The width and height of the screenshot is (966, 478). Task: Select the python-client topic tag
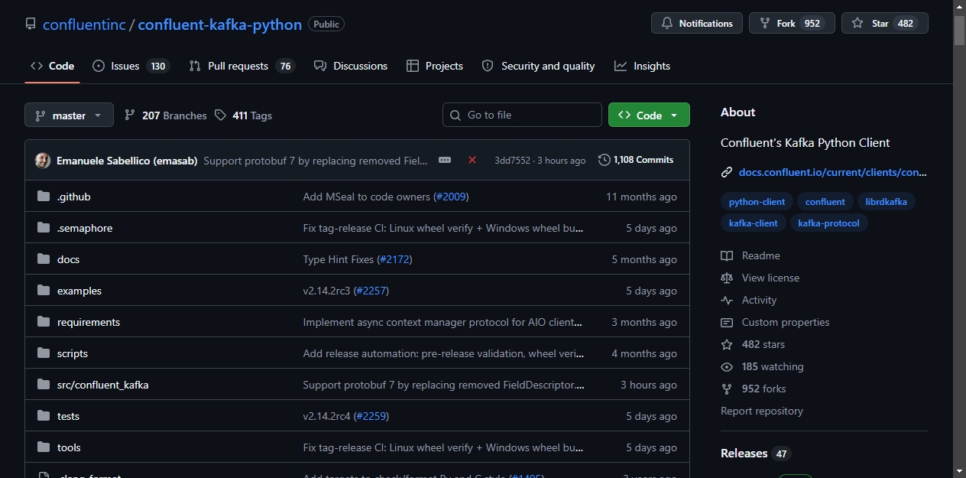[x=757, y=202]
